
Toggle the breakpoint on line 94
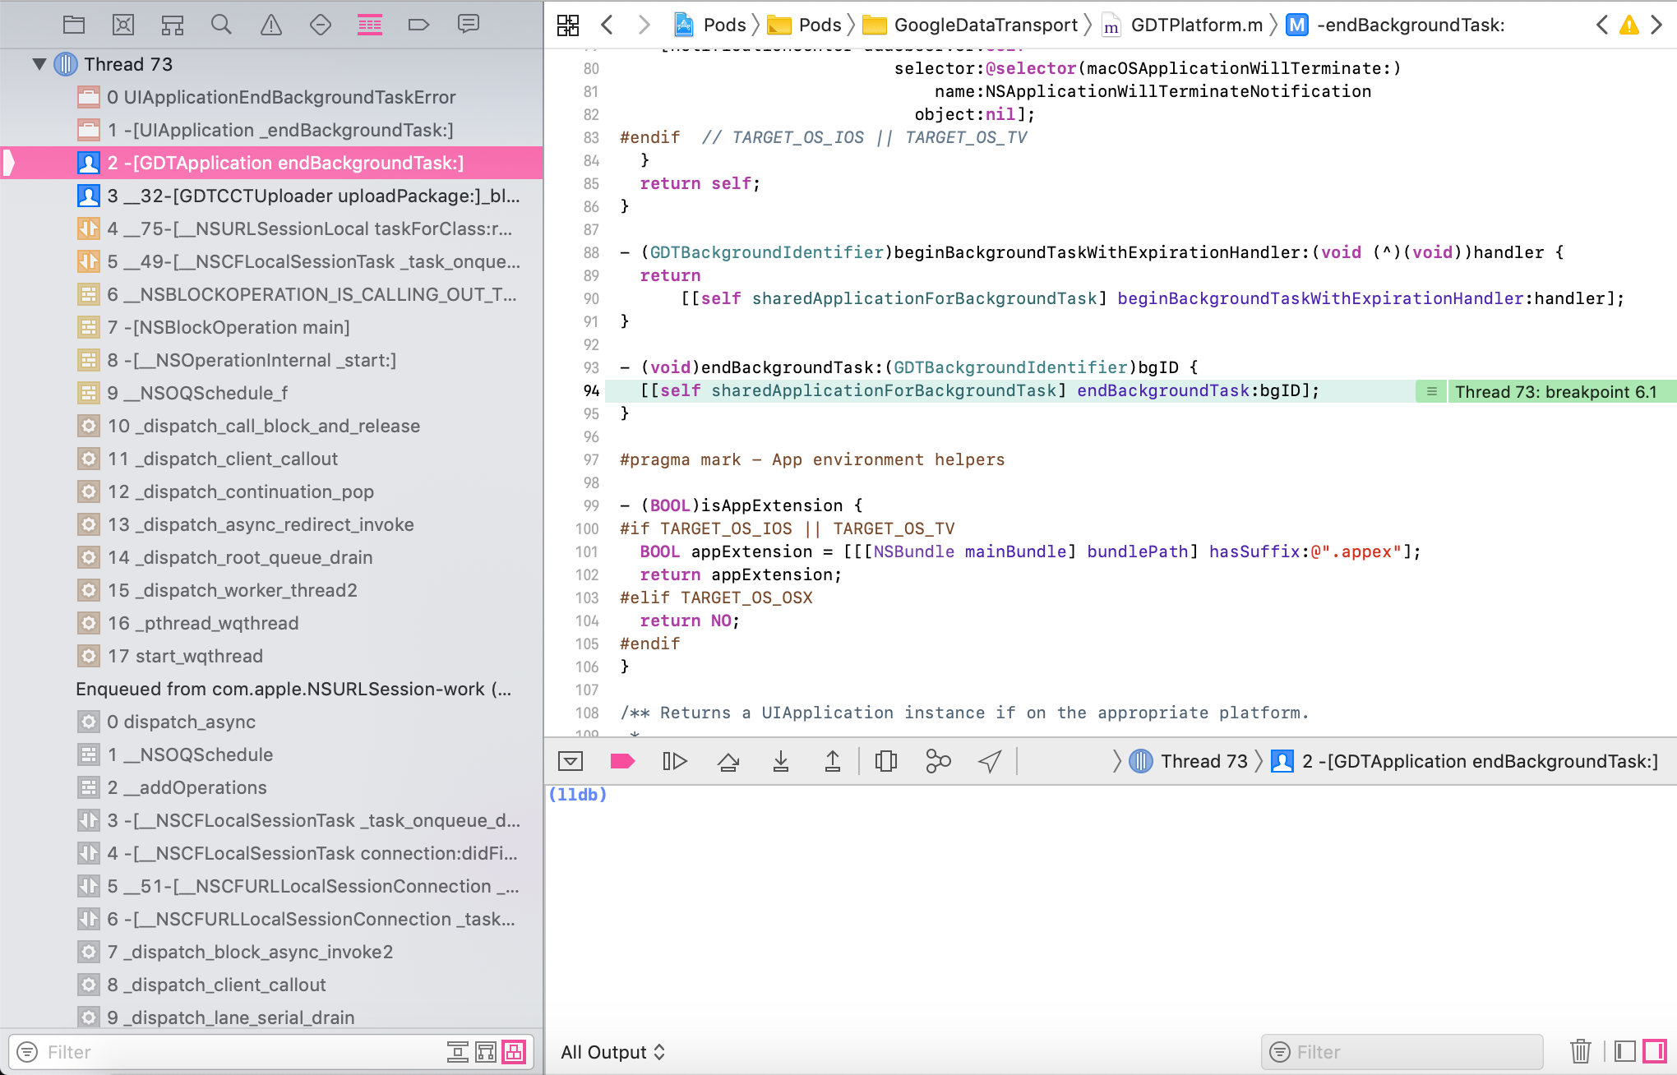[x=590, y=391]
